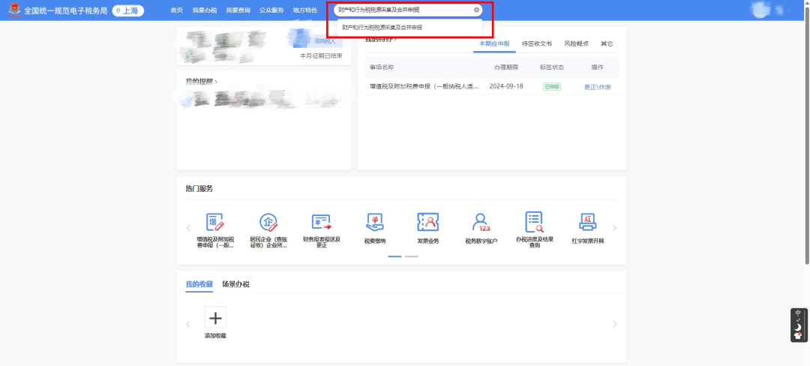Open 发票业务 ticket icon
This screenshot has width=810, height=366.
tap(427, 223)
